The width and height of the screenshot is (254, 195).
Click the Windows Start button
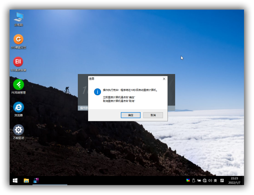tap(15, 180)
